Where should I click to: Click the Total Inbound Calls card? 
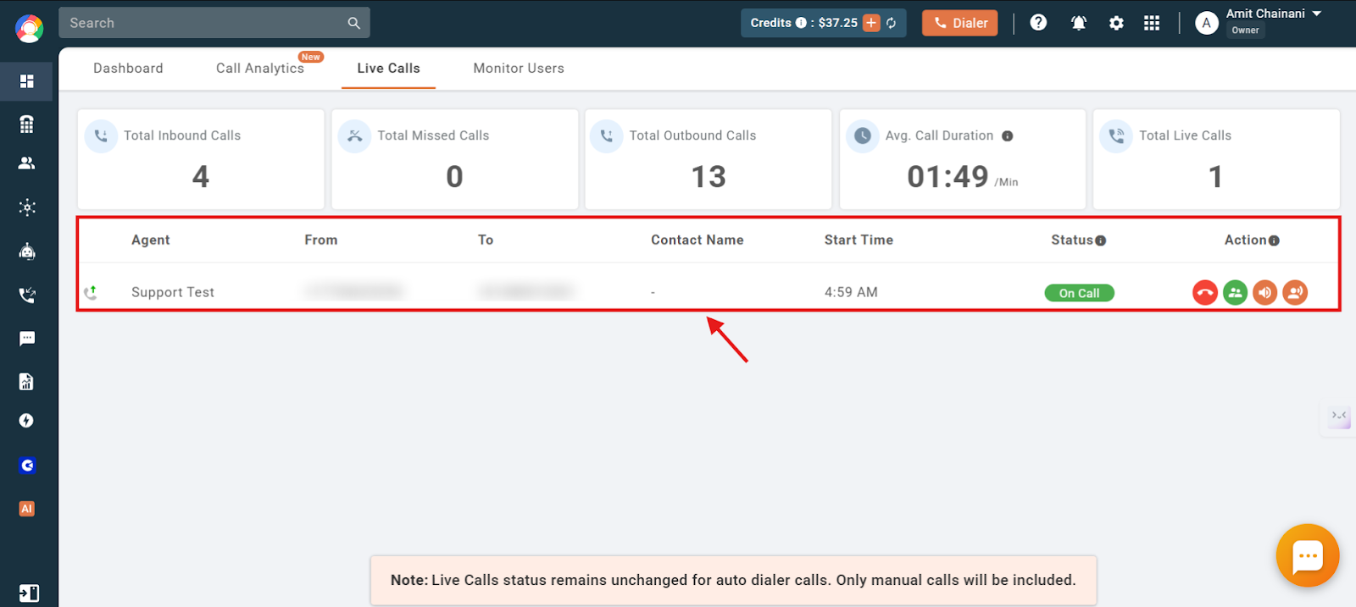click(201, 159)
